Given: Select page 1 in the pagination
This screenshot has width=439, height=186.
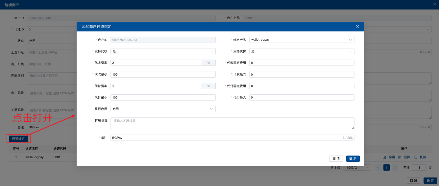Looking at the screenshot, I should point(387,167).
